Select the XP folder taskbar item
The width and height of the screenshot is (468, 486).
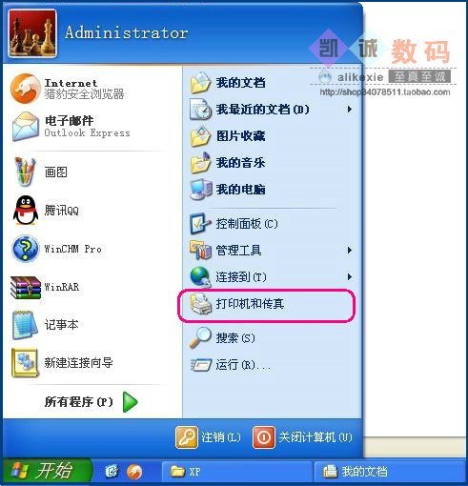pos(236,472)
